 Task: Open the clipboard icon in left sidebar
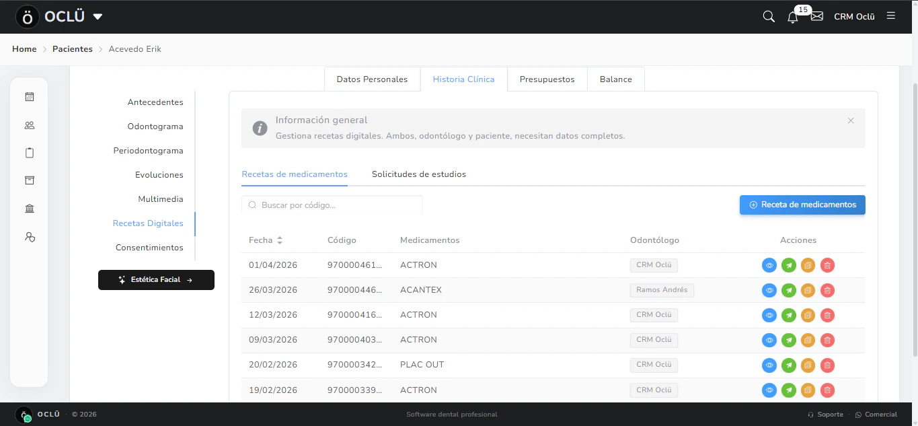30,153
